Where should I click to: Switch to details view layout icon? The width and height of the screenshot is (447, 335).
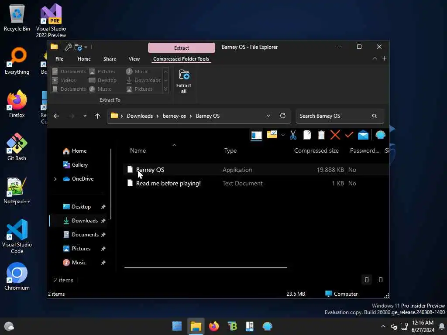(x=367, y=280)
